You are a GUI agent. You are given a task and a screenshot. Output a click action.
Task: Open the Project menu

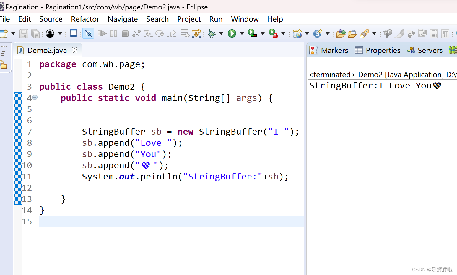tap(189, 19)
